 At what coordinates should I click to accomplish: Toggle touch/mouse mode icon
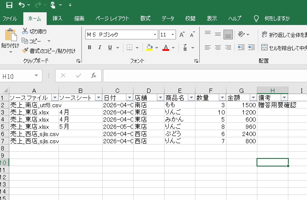pyautogui.click(x=53, y=5)
